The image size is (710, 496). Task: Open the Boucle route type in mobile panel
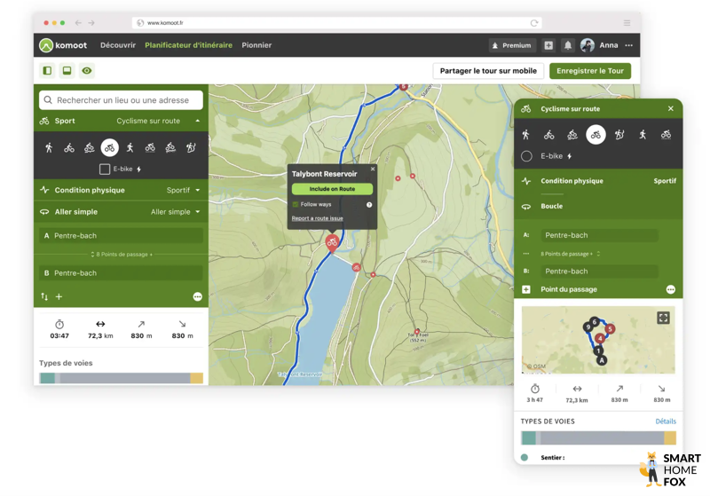(x=598, y=206)
